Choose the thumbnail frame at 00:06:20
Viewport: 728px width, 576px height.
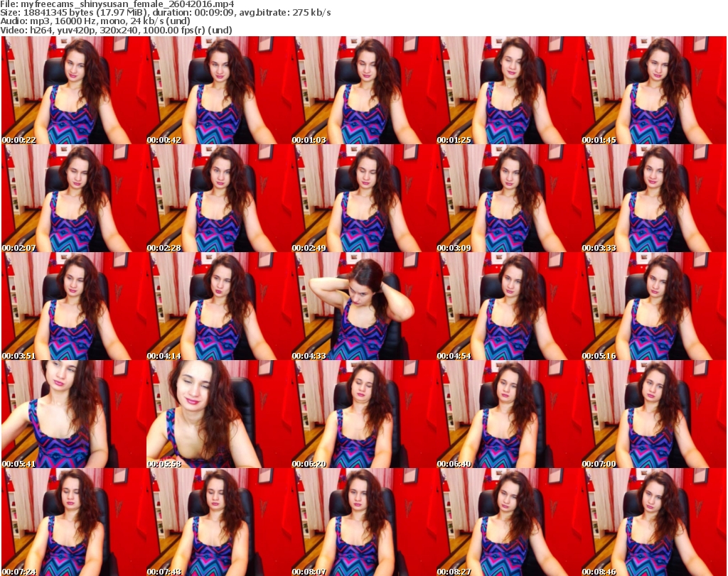coord(364,414)
